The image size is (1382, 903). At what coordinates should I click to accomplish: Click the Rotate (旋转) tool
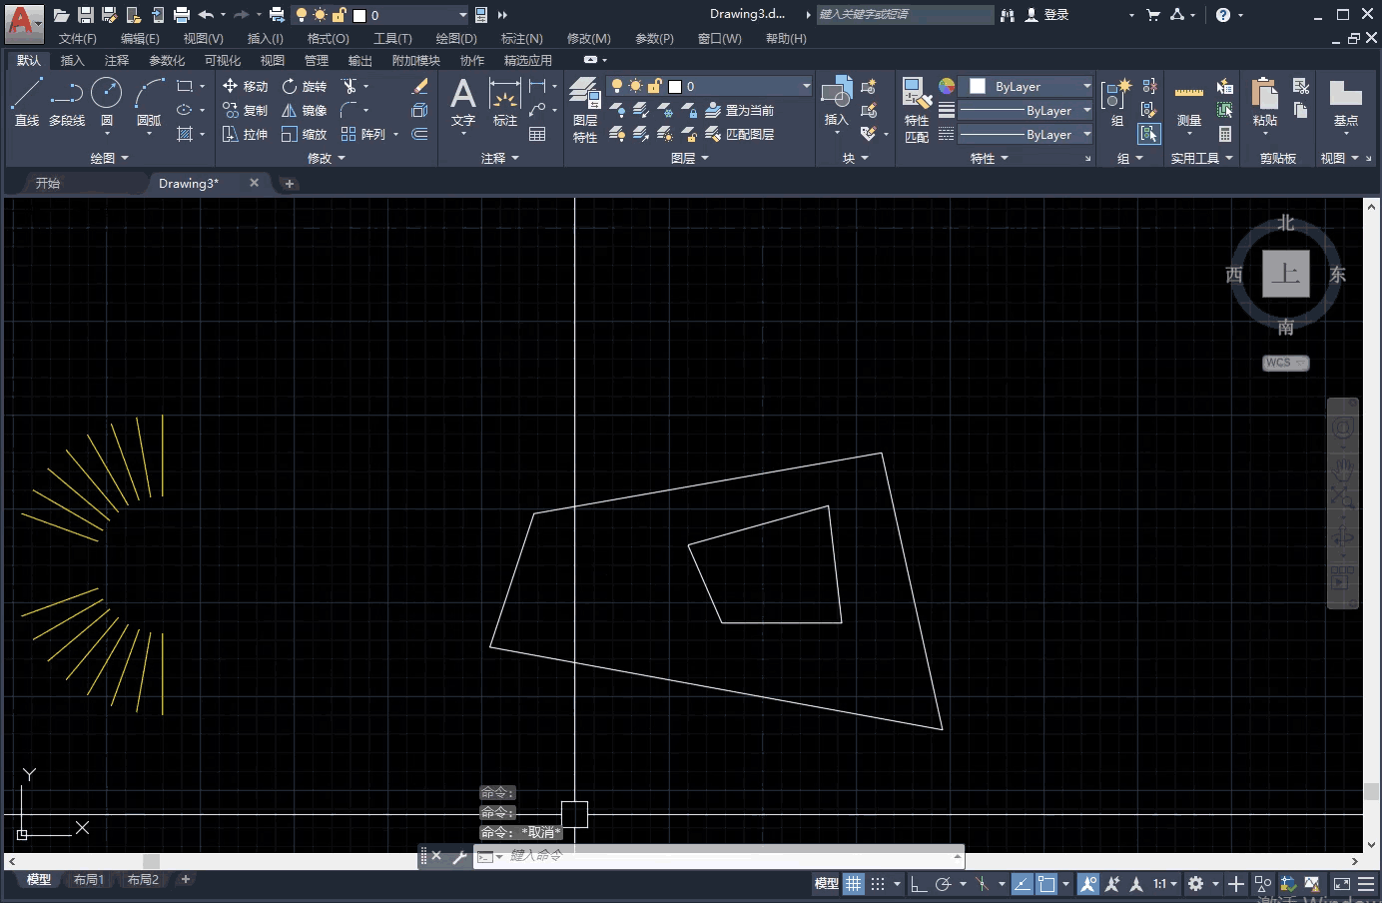click(306, 86)
